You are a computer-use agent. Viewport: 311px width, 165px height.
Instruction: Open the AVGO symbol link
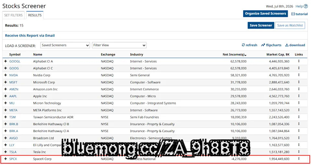(x=14, y=138)
